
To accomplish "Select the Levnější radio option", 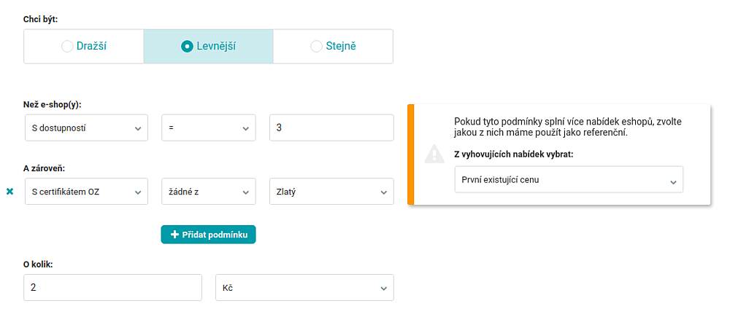I will pyautogui.click(x=187, y=47).
